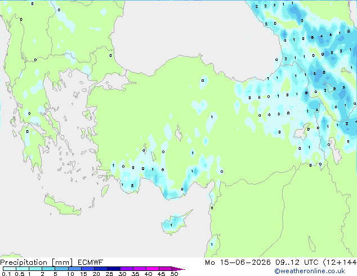Pick the 20–25 mm dark blue swatch
Viewport: 357px width, 276px height.
point(100,269)
